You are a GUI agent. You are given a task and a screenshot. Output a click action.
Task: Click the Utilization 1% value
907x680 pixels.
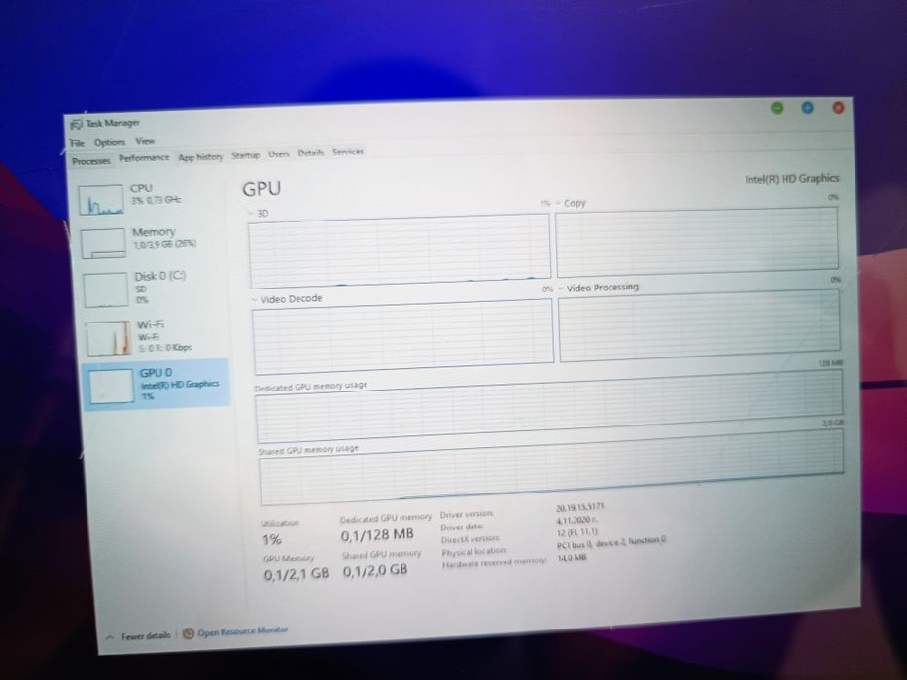272,540
